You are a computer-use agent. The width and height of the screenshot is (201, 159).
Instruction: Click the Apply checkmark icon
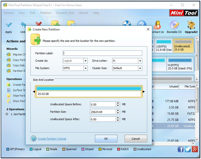click(x=9, y=25)
